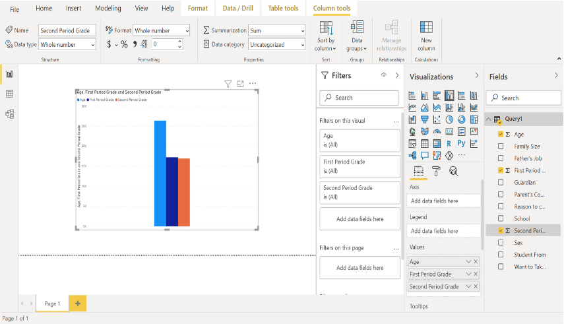This screenshot has width=564, height=324.
Task: Open Model view in left sidebar
Action: [9, 114]
